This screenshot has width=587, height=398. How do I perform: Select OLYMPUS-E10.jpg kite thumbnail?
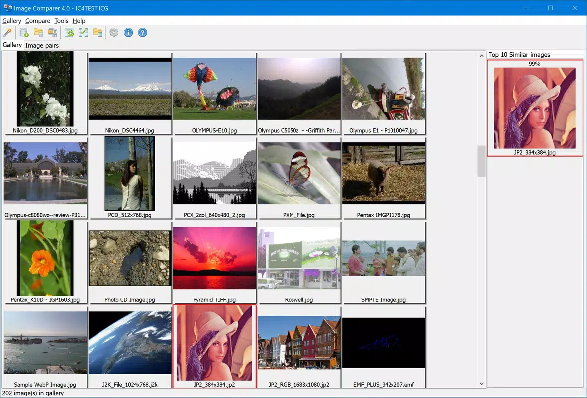(214, 89)
